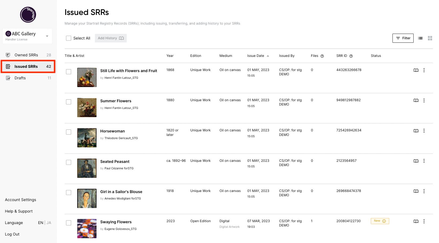Log Out of the account
The height and width of the screenshot is (243, 439).
12,234
